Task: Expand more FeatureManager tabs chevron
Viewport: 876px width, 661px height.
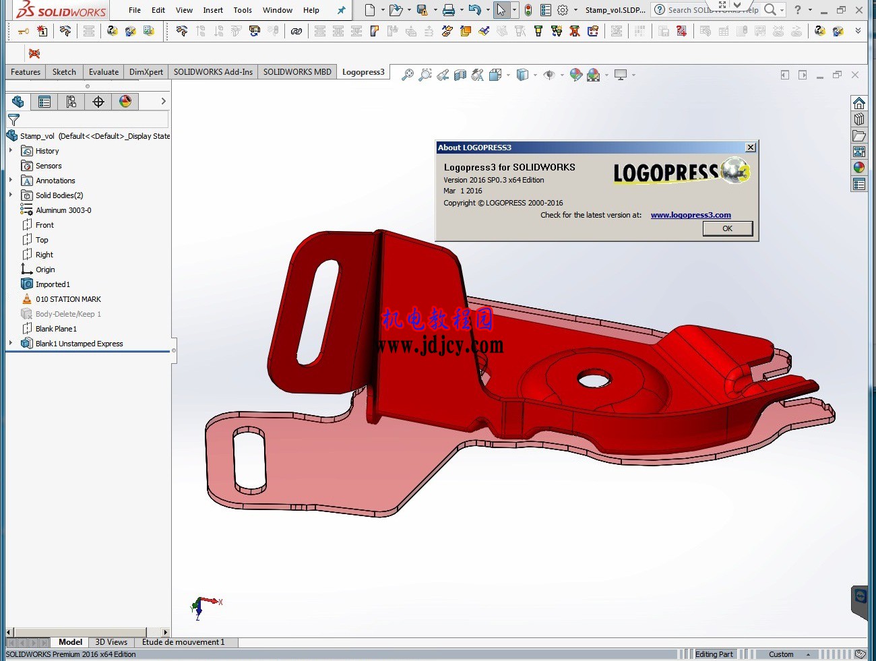Action: [163, 101]
